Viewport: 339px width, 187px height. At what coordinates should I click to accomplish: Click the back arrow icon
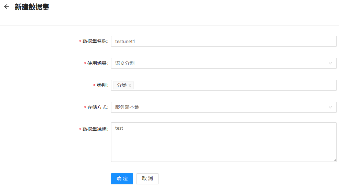pos(6,7)
